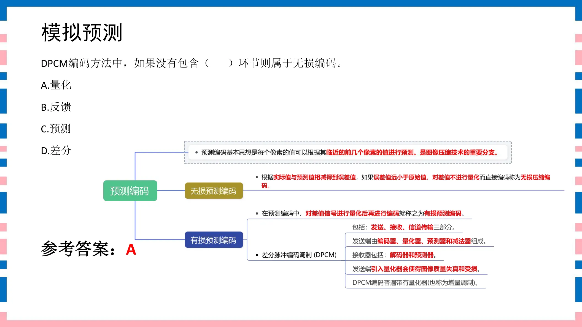Click the dashed box about 预测编码基本思想

348,152
